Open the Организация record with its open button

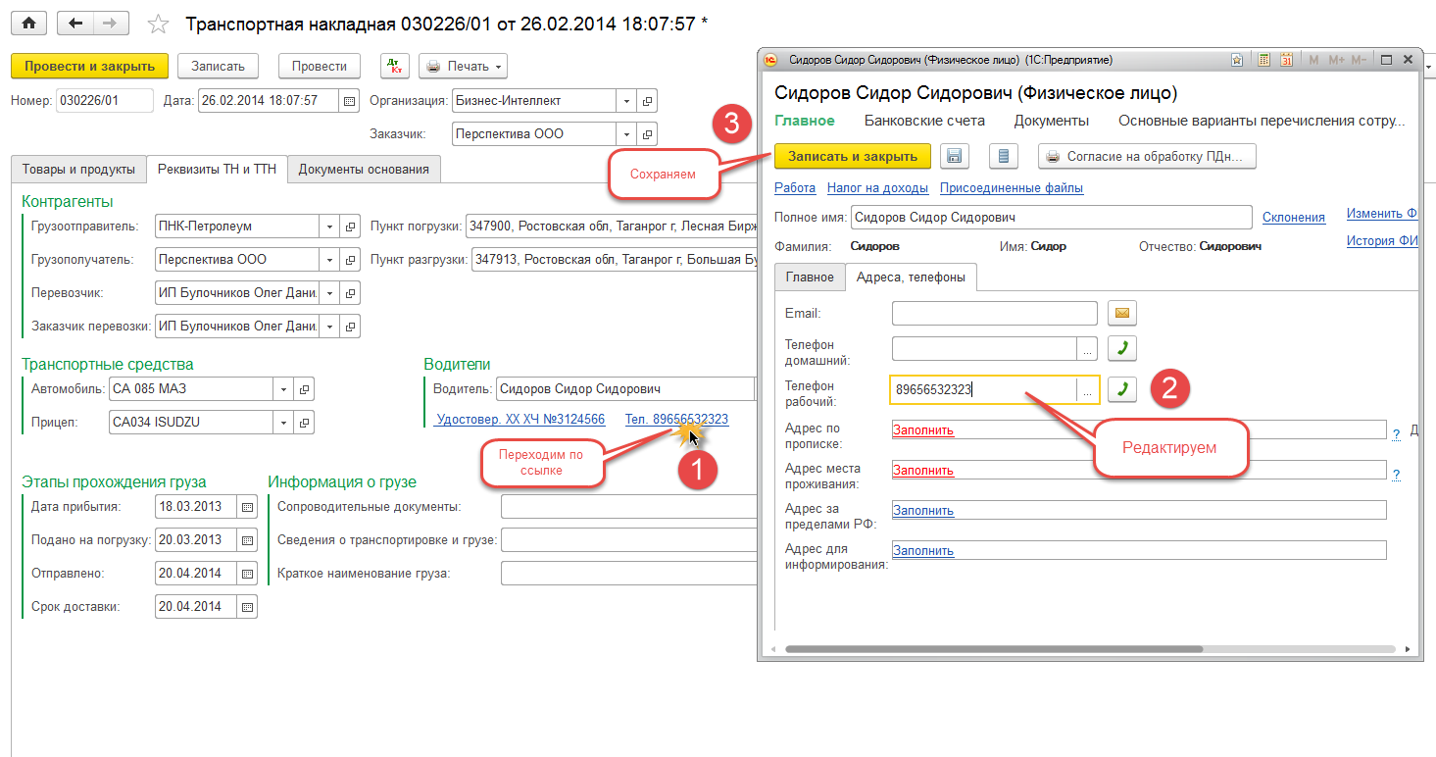[647, 101]
